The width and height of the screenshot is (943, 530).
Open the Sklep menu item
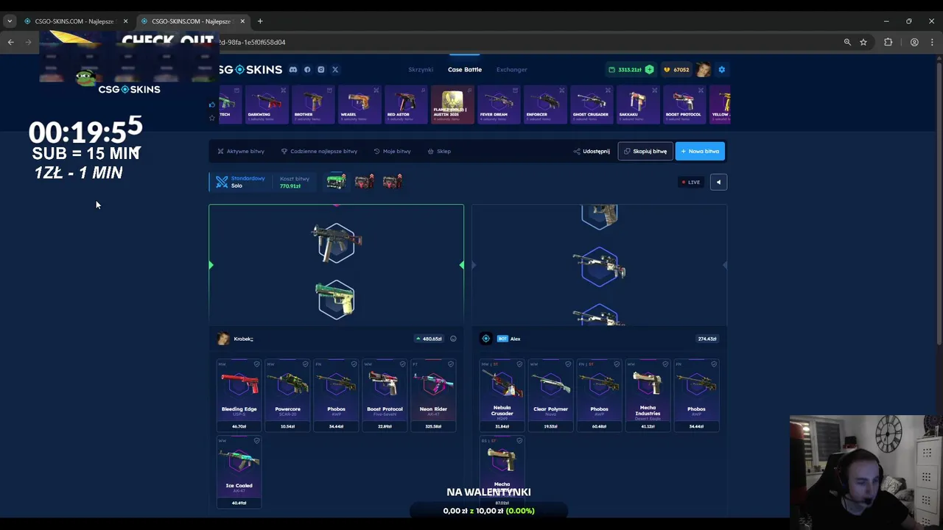coord(439,151)
